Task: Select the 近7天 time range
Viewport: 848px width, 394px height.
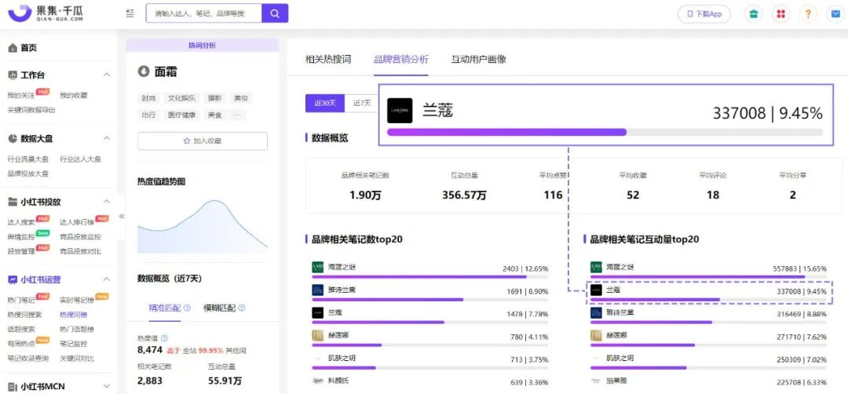Action: [362, 103]
